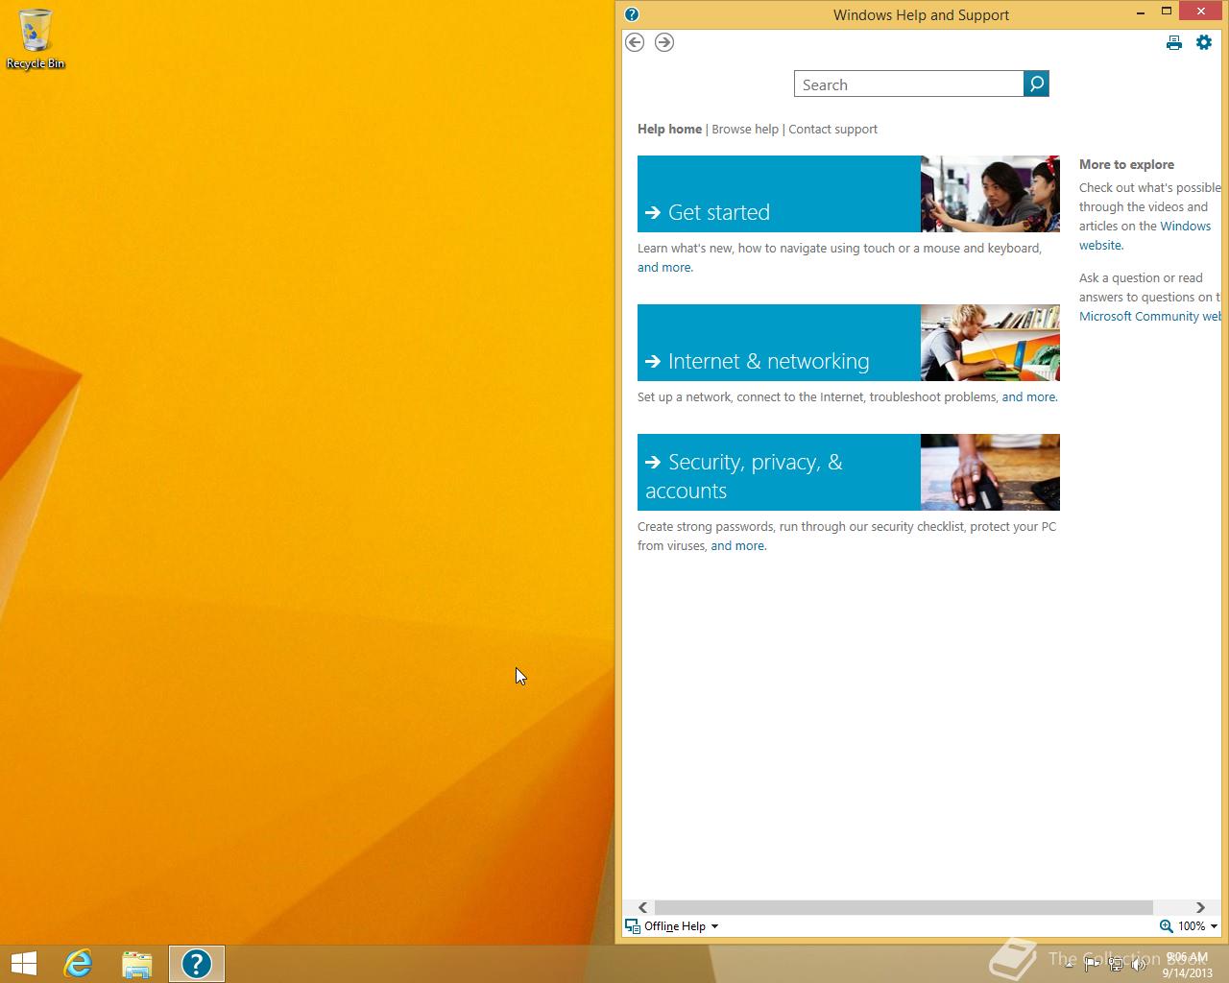Click the horizontal scrollbar thumb
Image resolution: width=1229 pixels, height=983 pixels.
904,908
